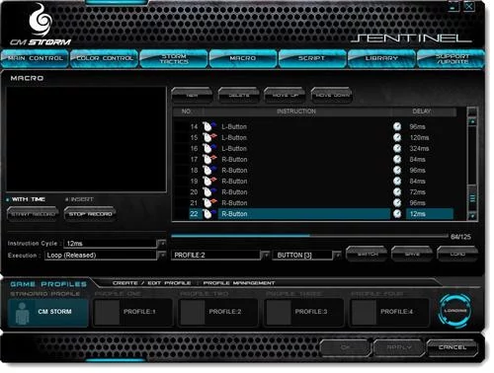Click the Move Down button

[332, 96]
